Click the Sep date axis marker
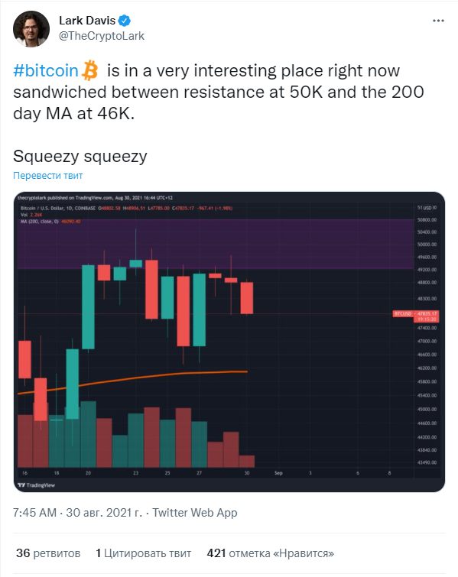This screenshot has width=458, height=577. pos(278,473)
